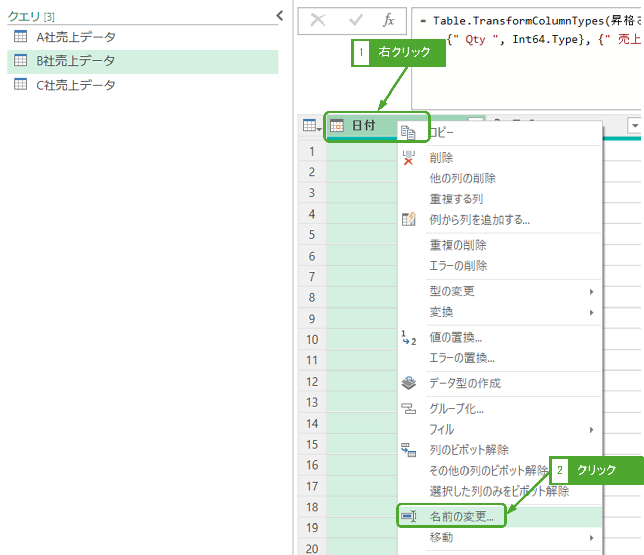Select row number 10 in the grid

click(312, 340)
